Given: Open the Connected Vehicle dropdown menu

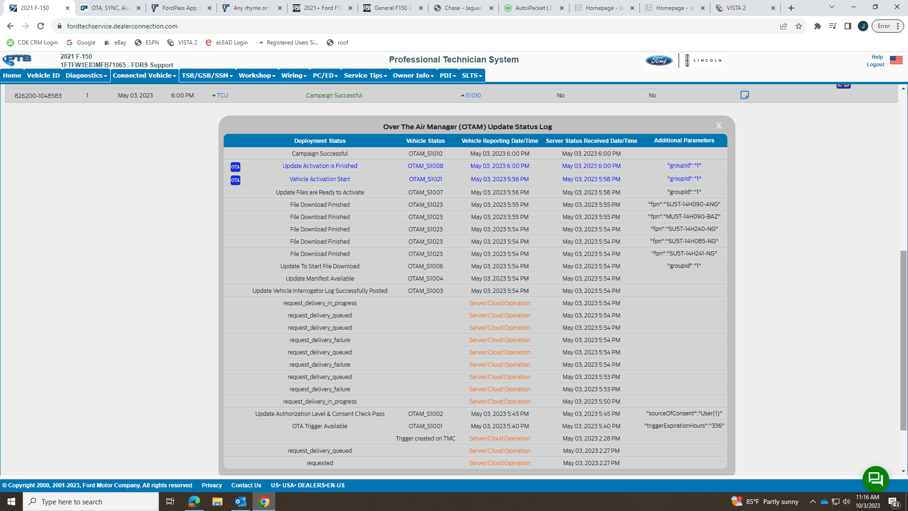Looking at the screenshot, I should (x=144, y=76).
